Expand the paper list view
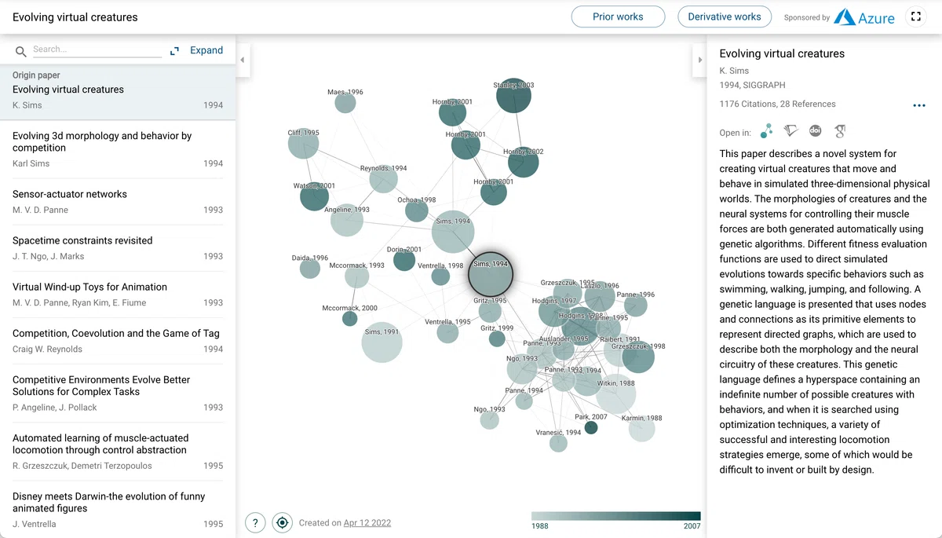942x538 pixels. coord(197,50)
